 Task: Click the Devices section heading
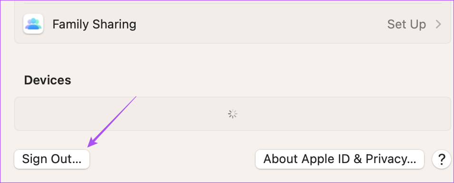(x=48, y=80)
